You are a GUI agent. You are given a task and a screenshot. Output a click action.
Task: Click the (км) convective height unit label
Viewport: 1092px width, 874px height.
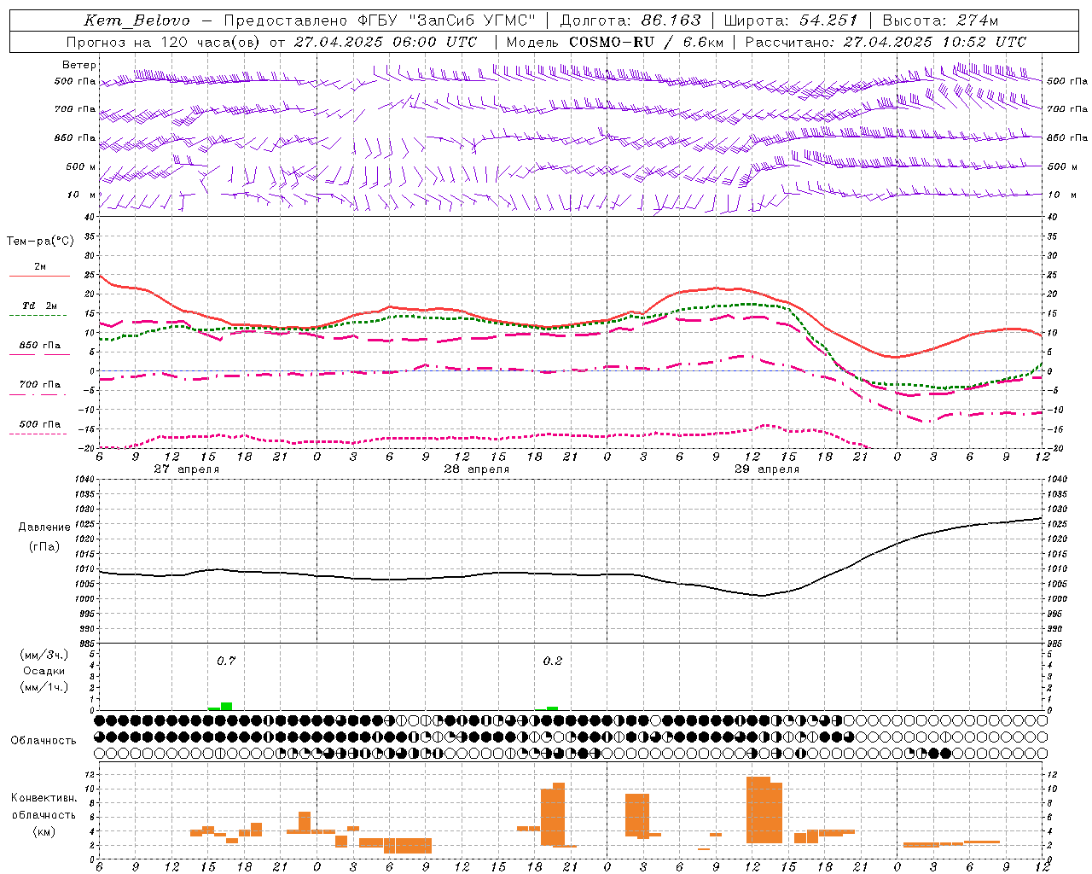(x=44, y=831)
